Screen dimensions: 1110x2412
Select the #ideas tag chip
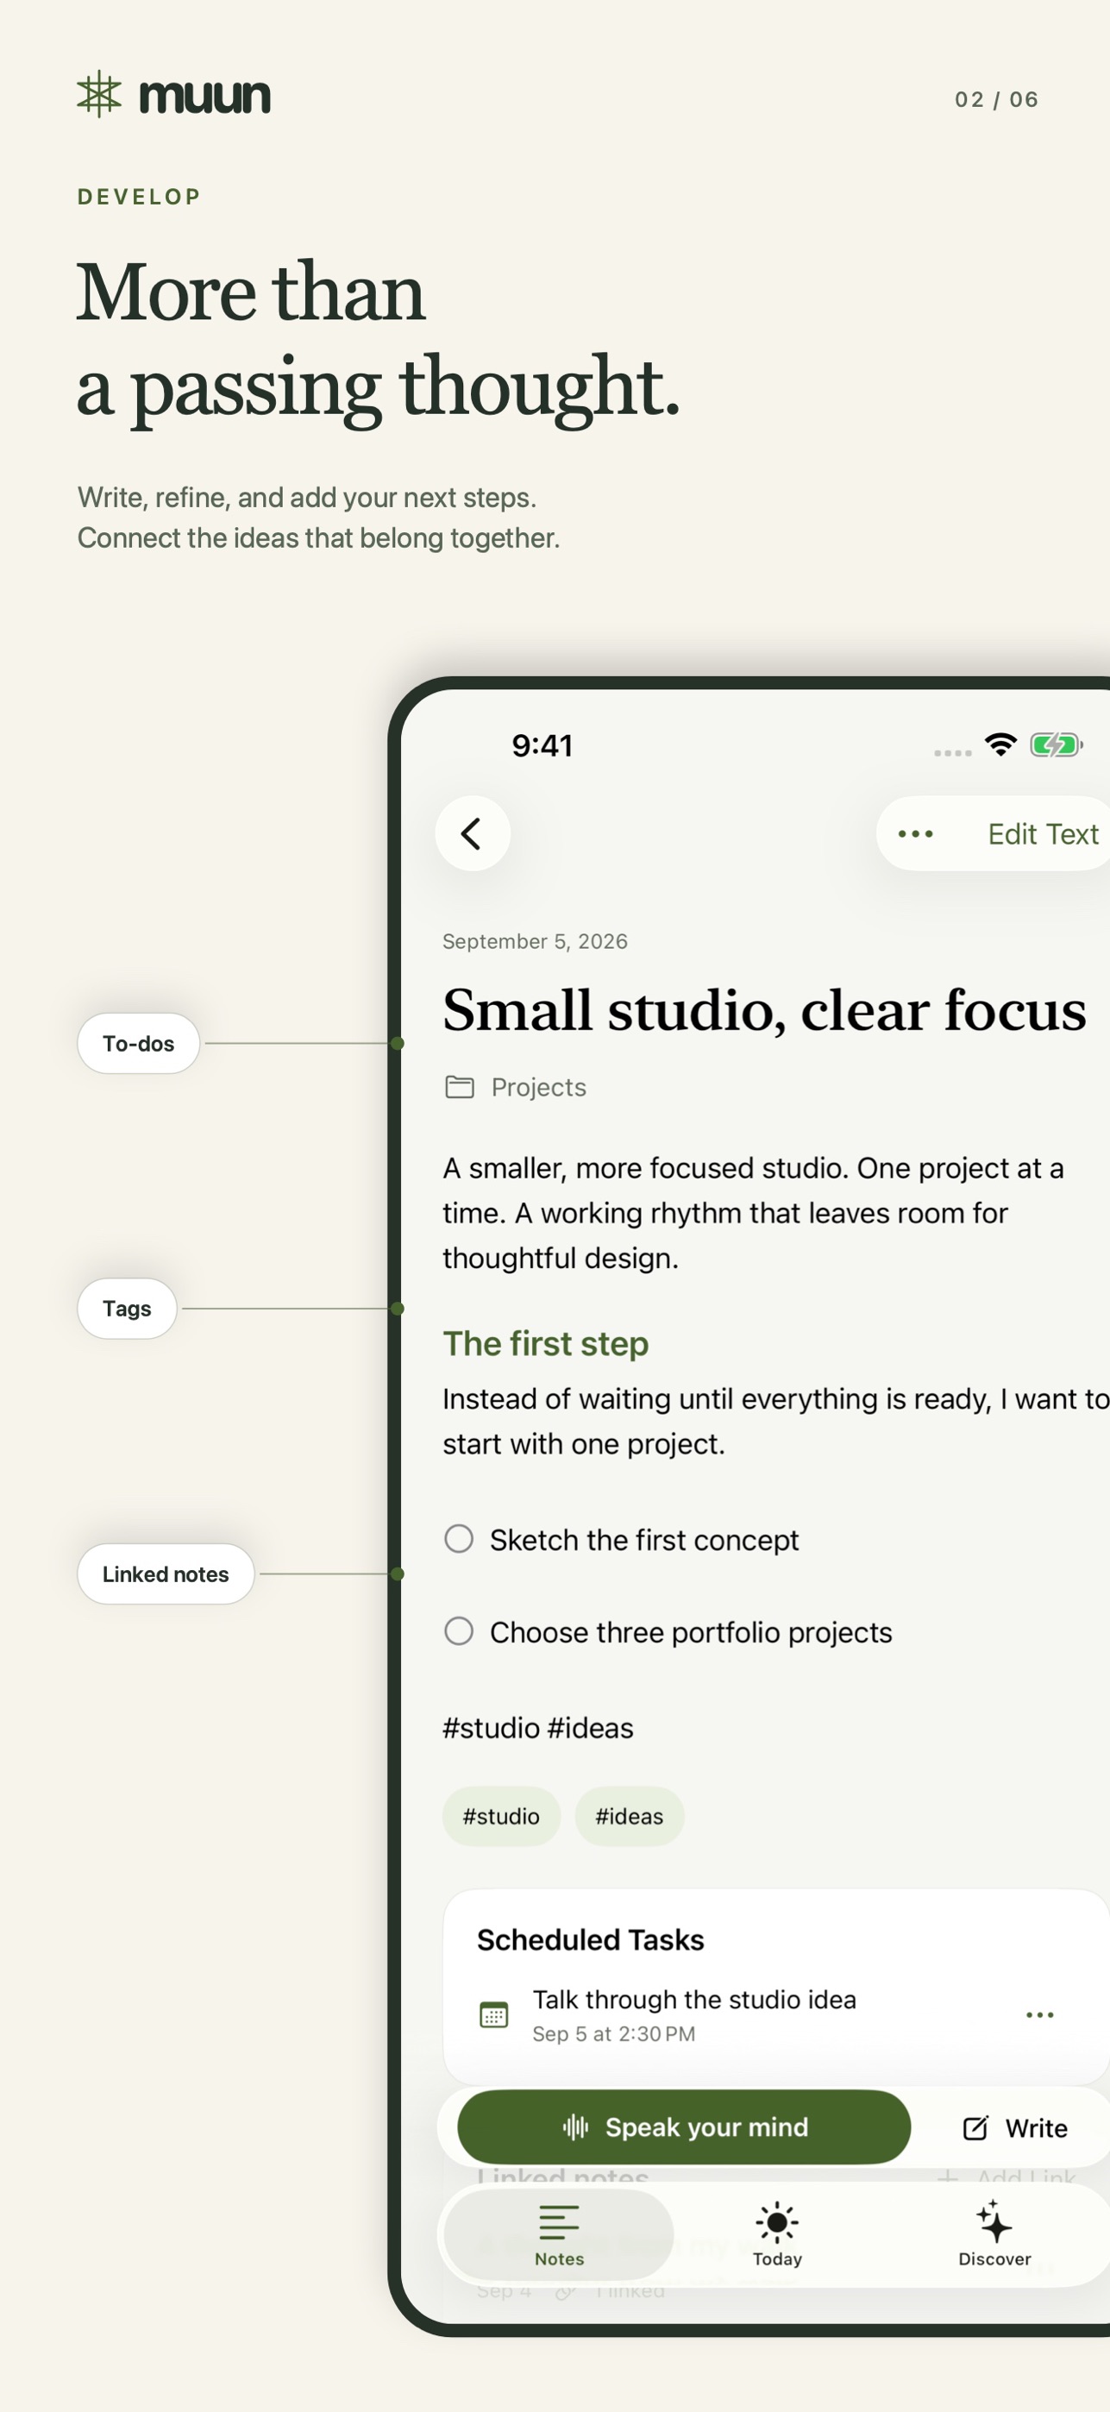coord(629,1817)
